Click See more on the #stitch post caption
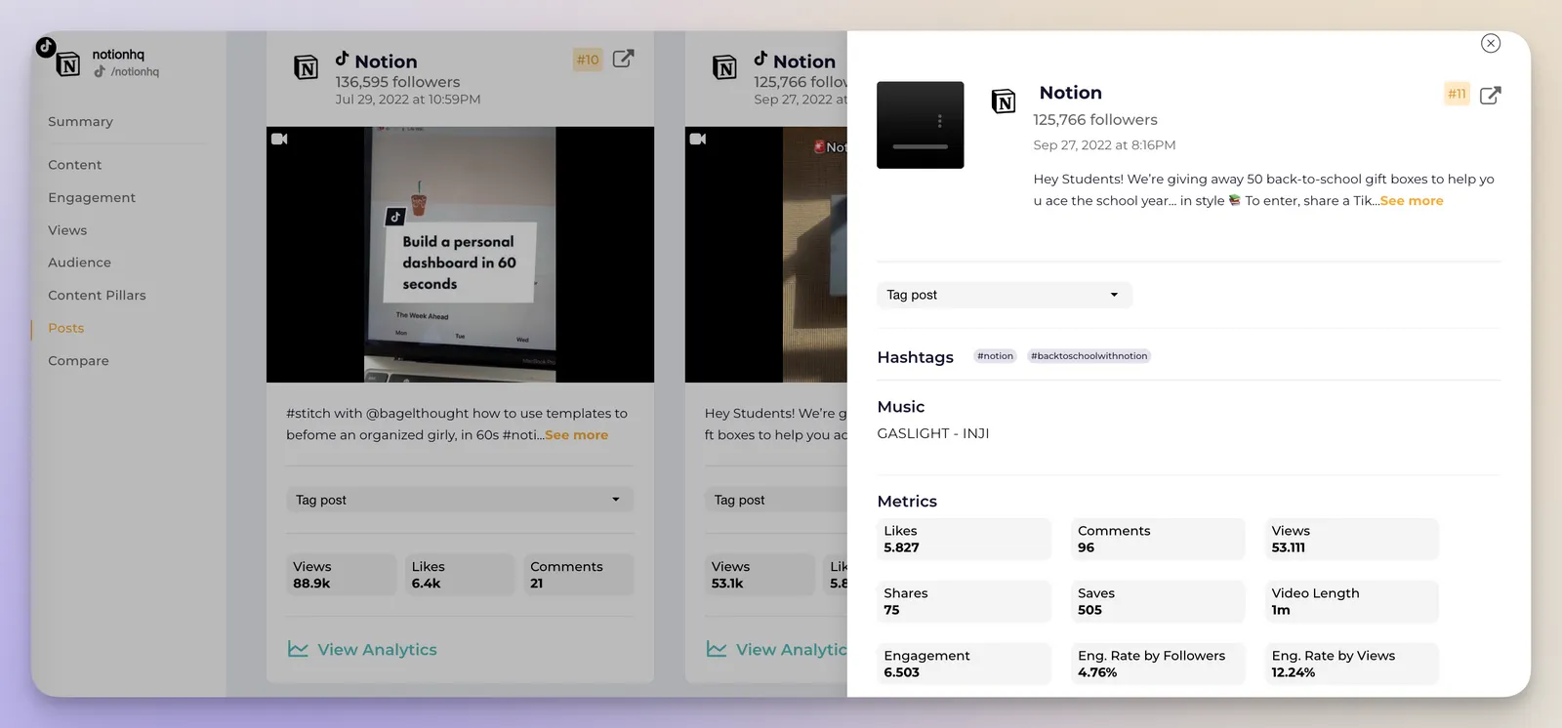The image size is (1562, 728). [x=576, y=435]
